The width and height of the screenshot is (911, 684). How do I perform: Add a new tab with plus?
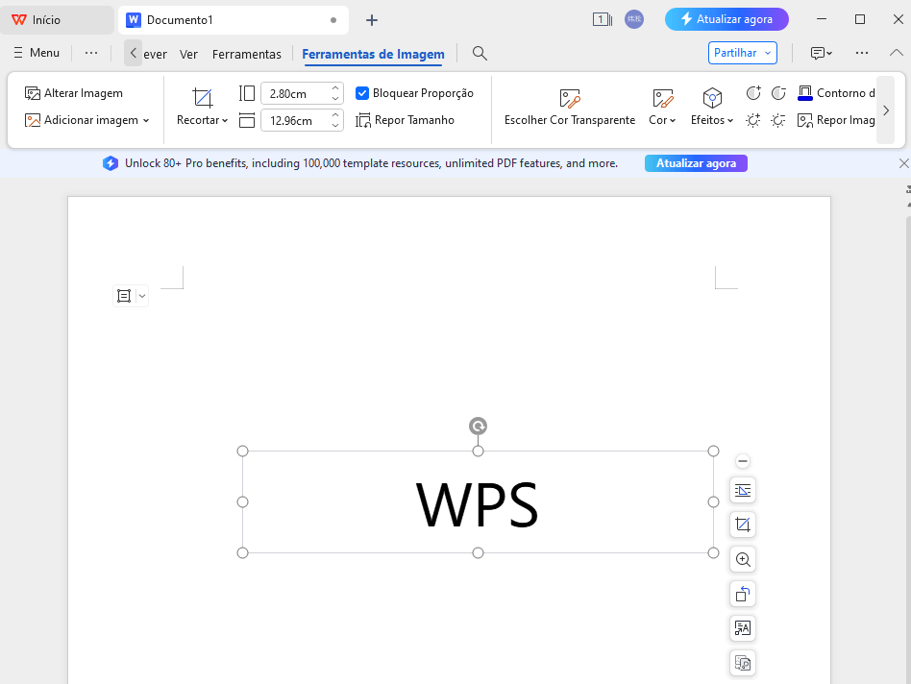tap(372, 20)
